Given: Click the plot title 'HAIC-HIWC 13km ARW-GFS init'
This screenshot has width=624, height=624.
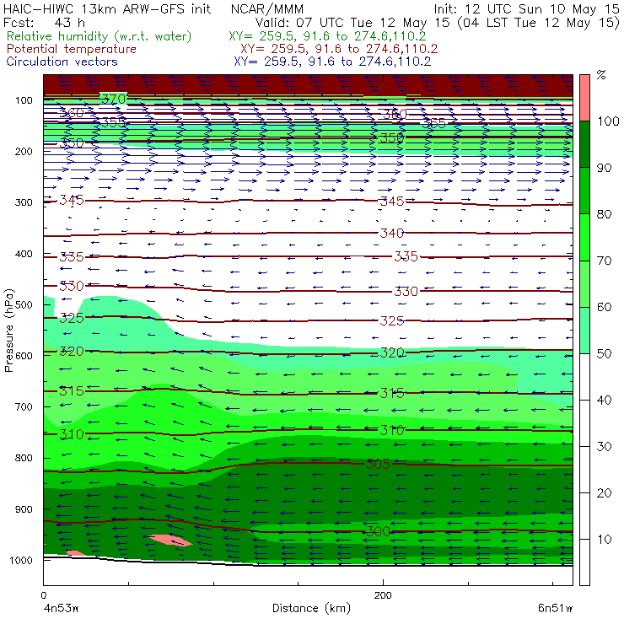Looking at the screenshot, I should pos(106,8).
